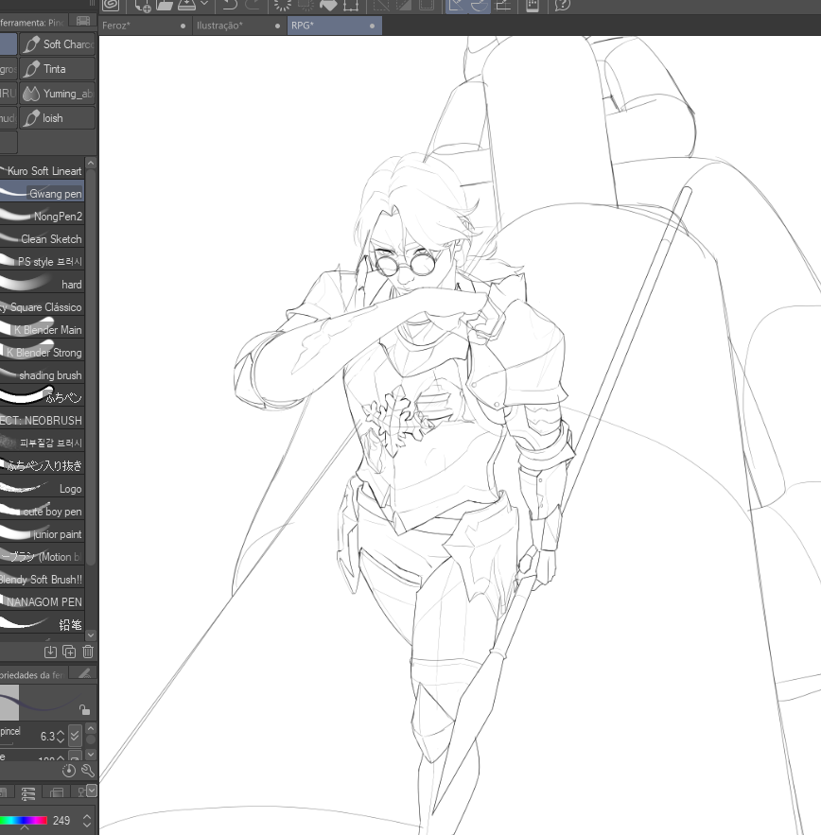Delete the selected sub tool with trash icon
Viewport: 821px width, 835px height.
pyautogui.click(x=87, y=652)
